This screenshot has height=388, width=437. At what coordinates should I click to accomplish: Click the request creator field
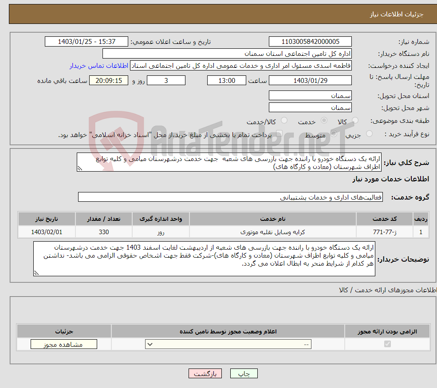click(x=241, y=66)
